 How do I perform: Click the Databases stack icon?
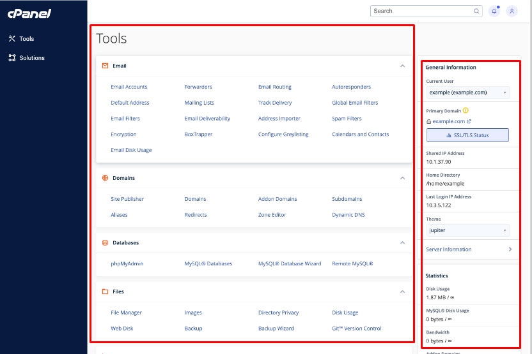(x=105, y=242)
